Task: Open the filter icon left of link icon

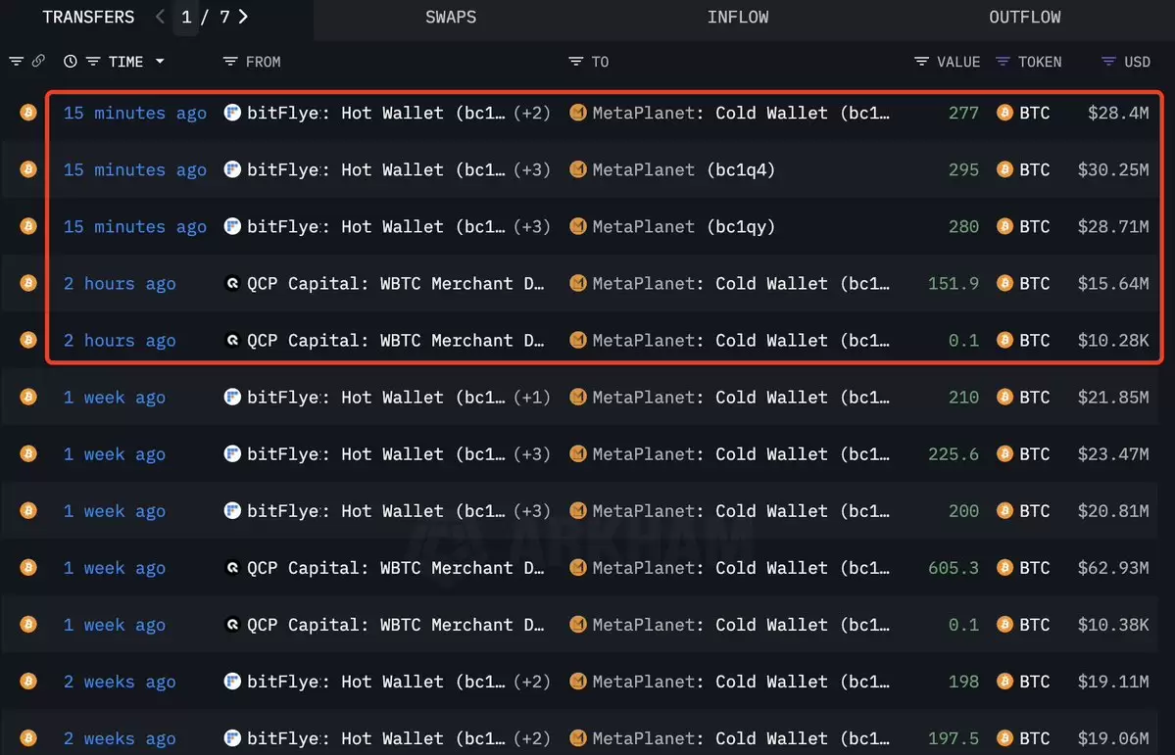Action: tap(16, 62)
